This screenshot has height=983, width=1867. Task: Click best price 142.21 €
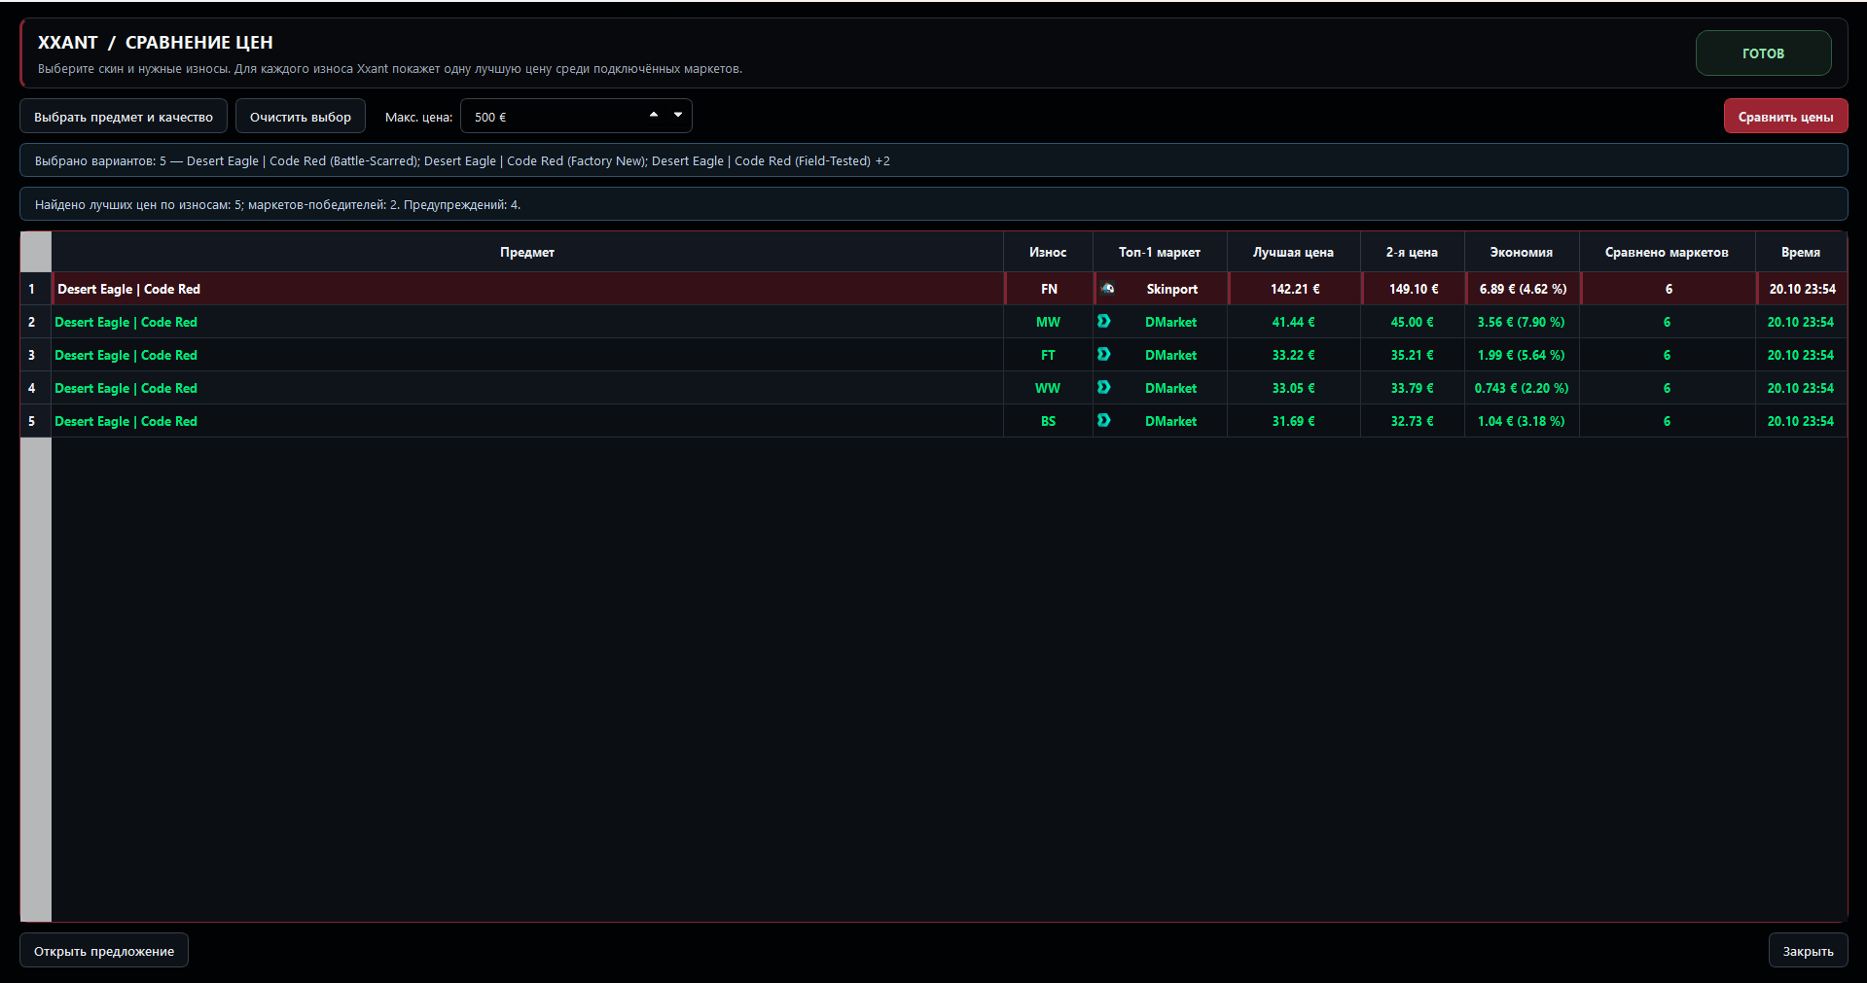(1295, 289)
